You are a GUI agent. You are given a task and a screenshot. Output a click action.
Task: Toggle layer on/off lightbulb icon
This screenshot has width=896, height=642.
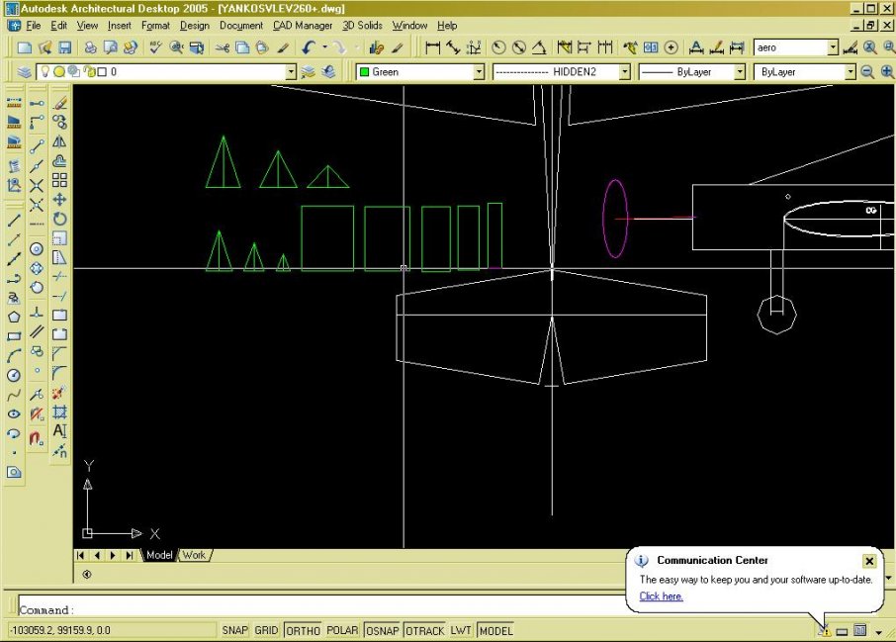click(44, 71)
